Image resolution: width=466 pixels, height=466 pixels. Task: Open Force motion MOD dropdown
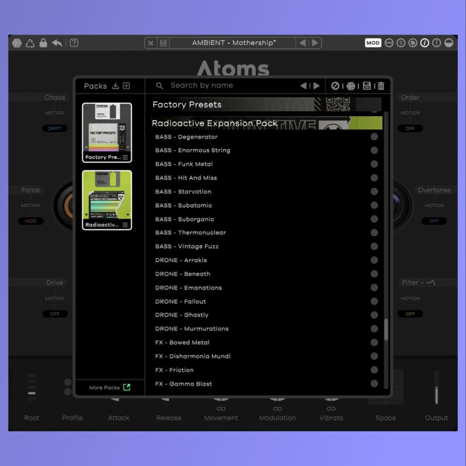pyautogui.click(x=30, y=221)
